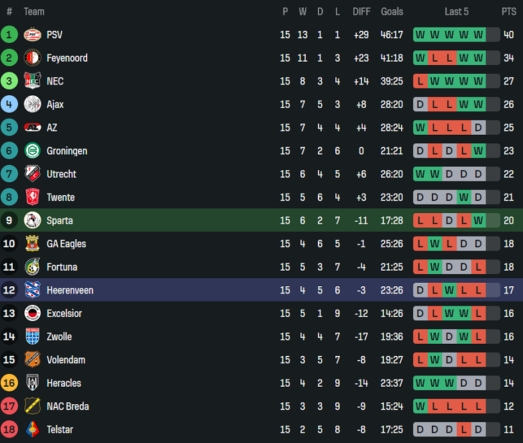Open the Heerenveen team link

pyautogui.click(x=70, y=290)
